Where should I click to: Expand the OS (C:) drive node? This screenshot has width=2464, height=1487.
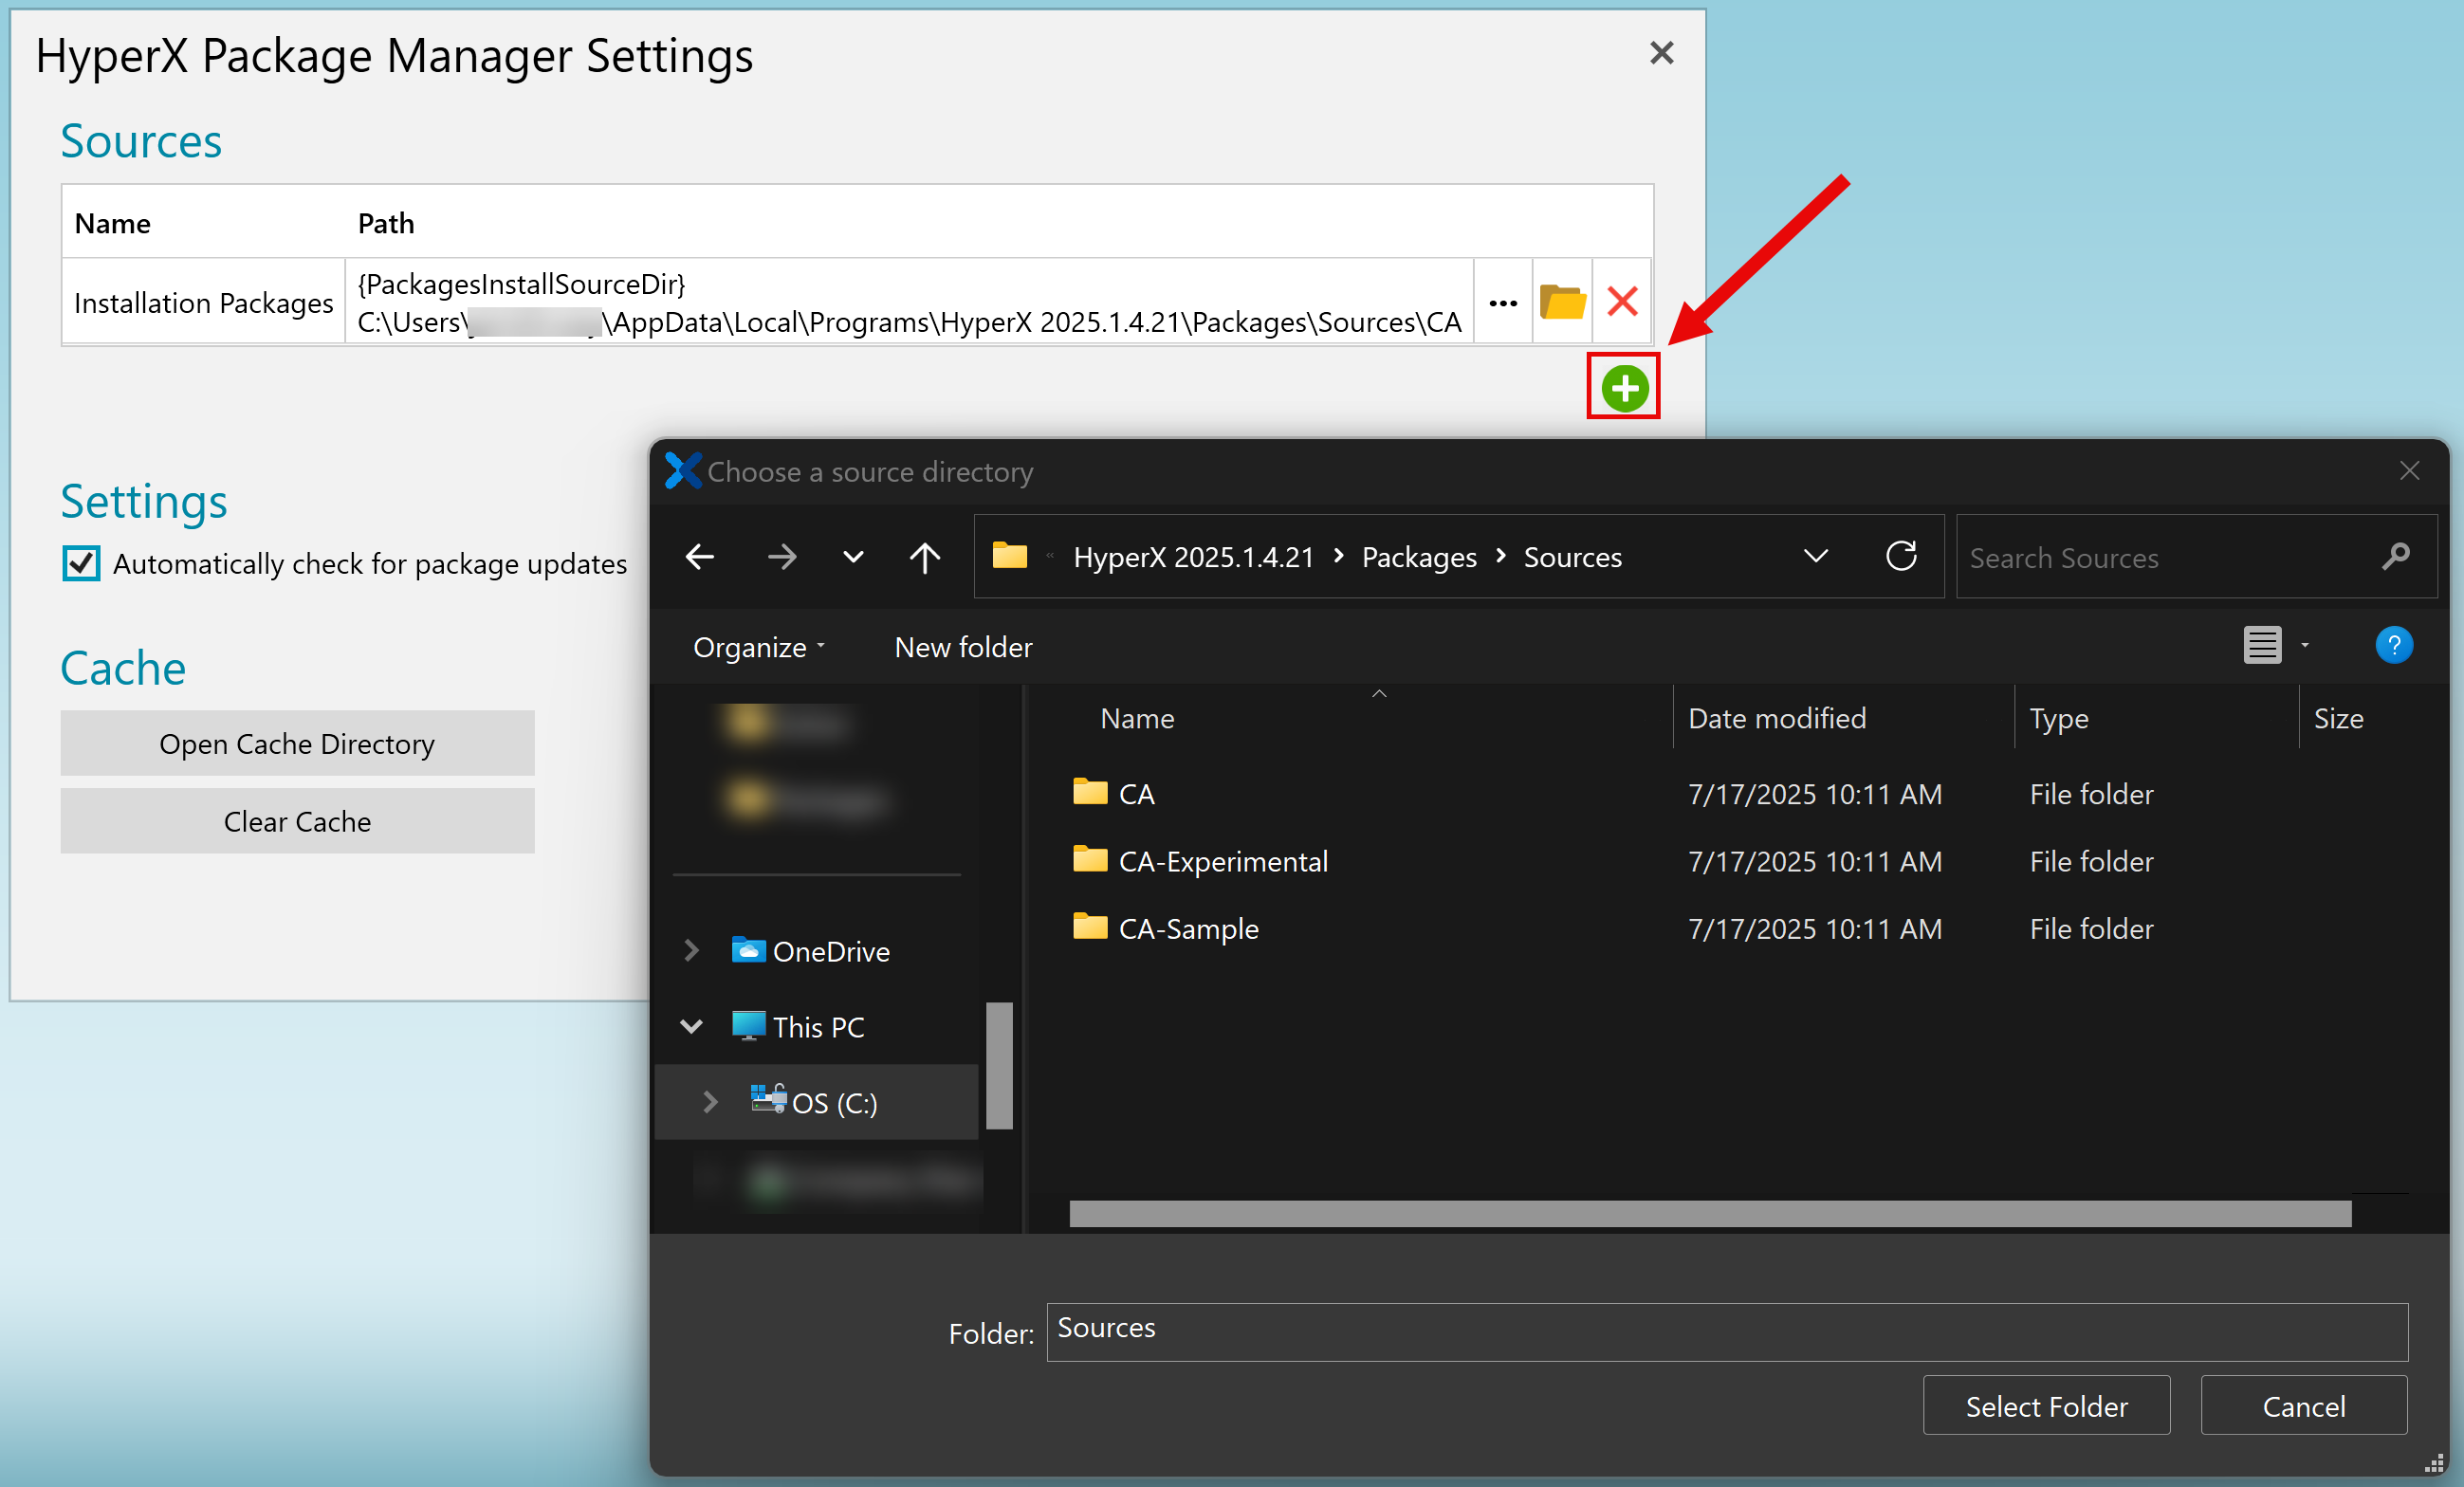710,1102
